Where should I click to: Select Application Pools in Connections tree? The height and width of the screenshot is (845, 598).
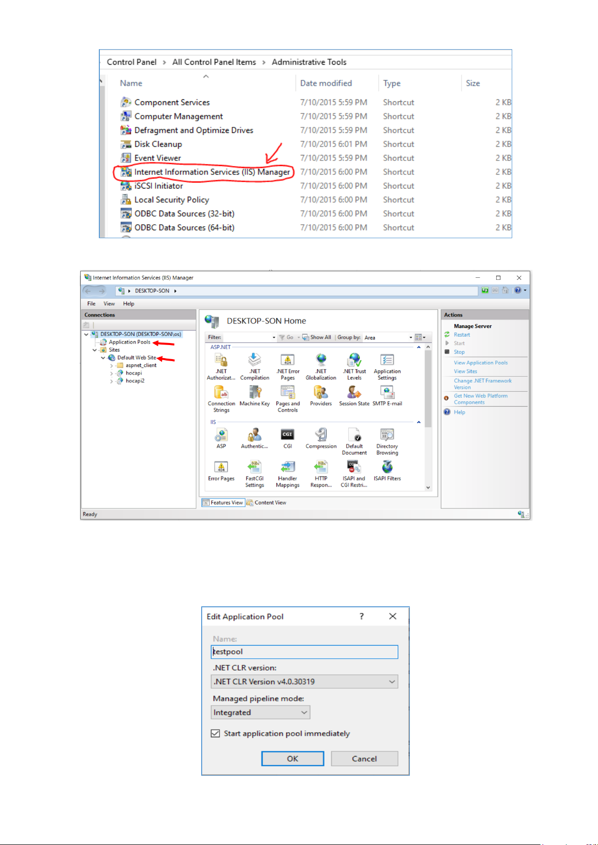coord(129,342)
